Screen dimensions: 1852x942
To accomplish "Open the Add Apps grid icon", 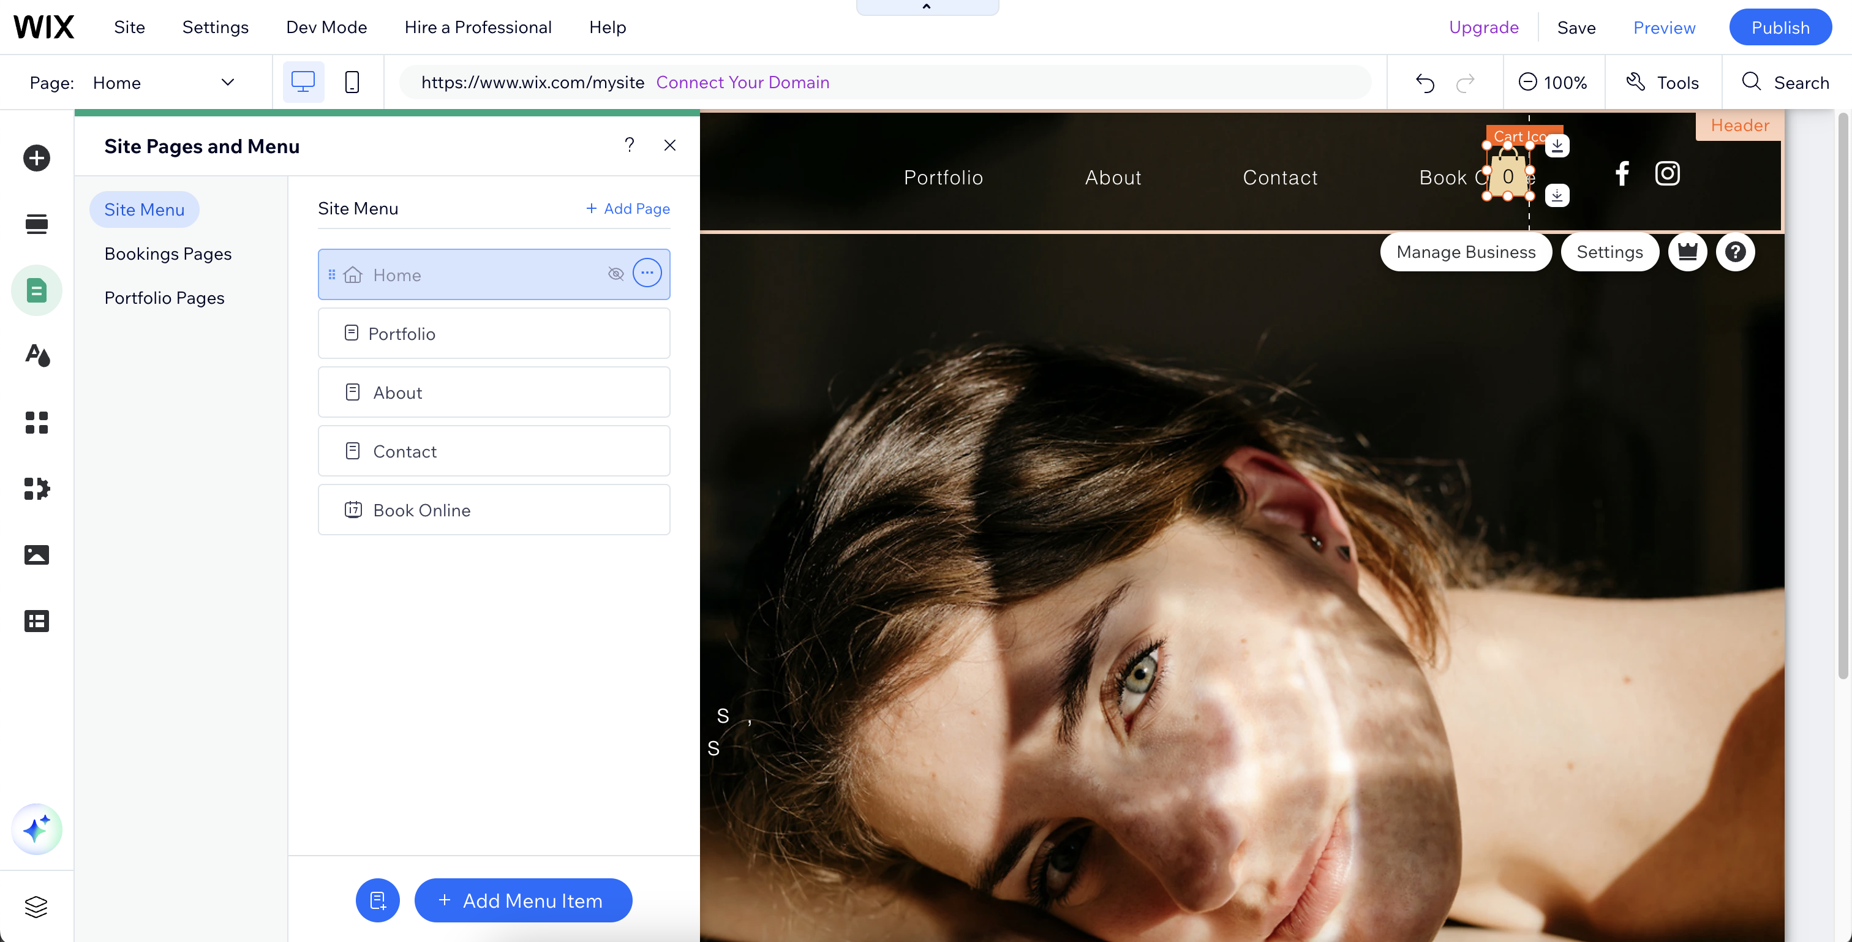I will pyautogui.click(x=37, y=422).
